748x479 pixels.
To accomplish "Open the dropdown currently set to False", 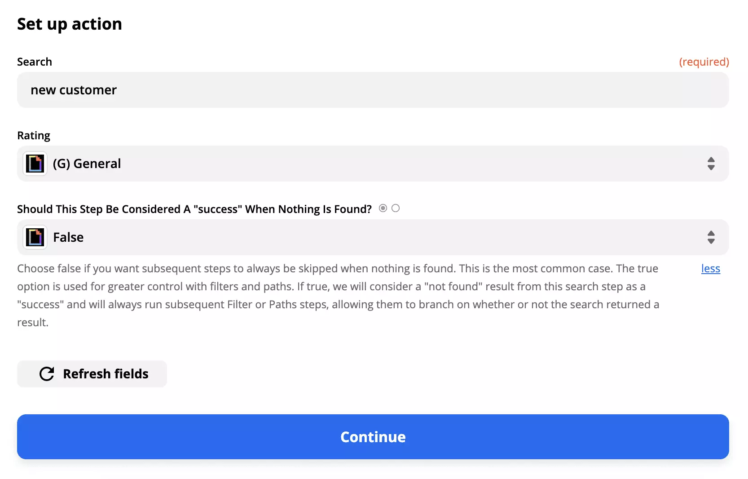I will pos(373,237).
